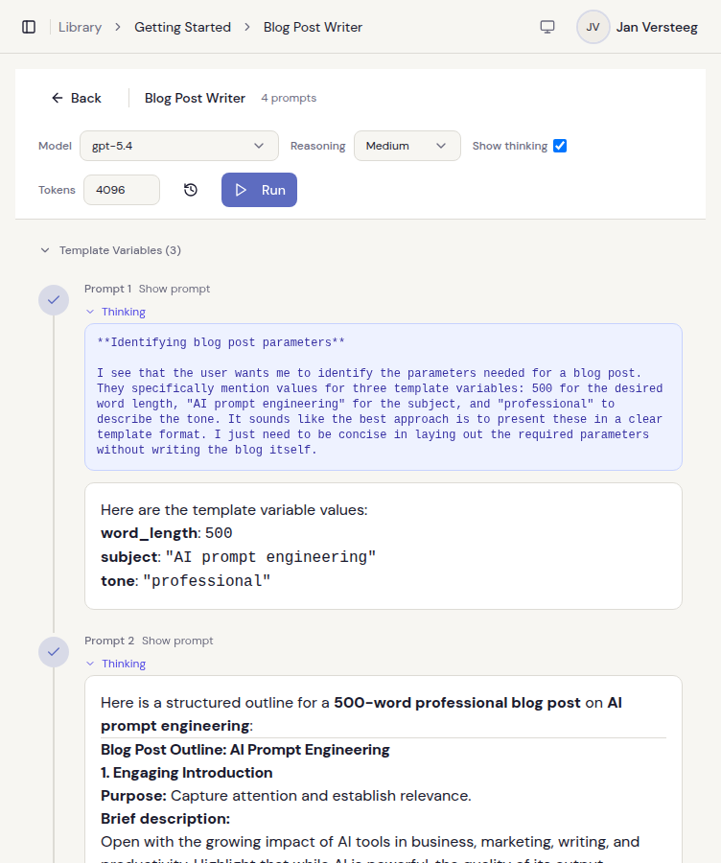Open the Model dropdown showing gpt-5.4
Screen dimensions: 721x863
(178, 145)
